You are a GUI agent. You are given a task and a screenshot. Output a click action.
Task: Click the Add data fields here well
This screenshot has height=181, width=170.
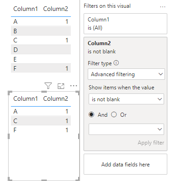(x=125, y=164)
